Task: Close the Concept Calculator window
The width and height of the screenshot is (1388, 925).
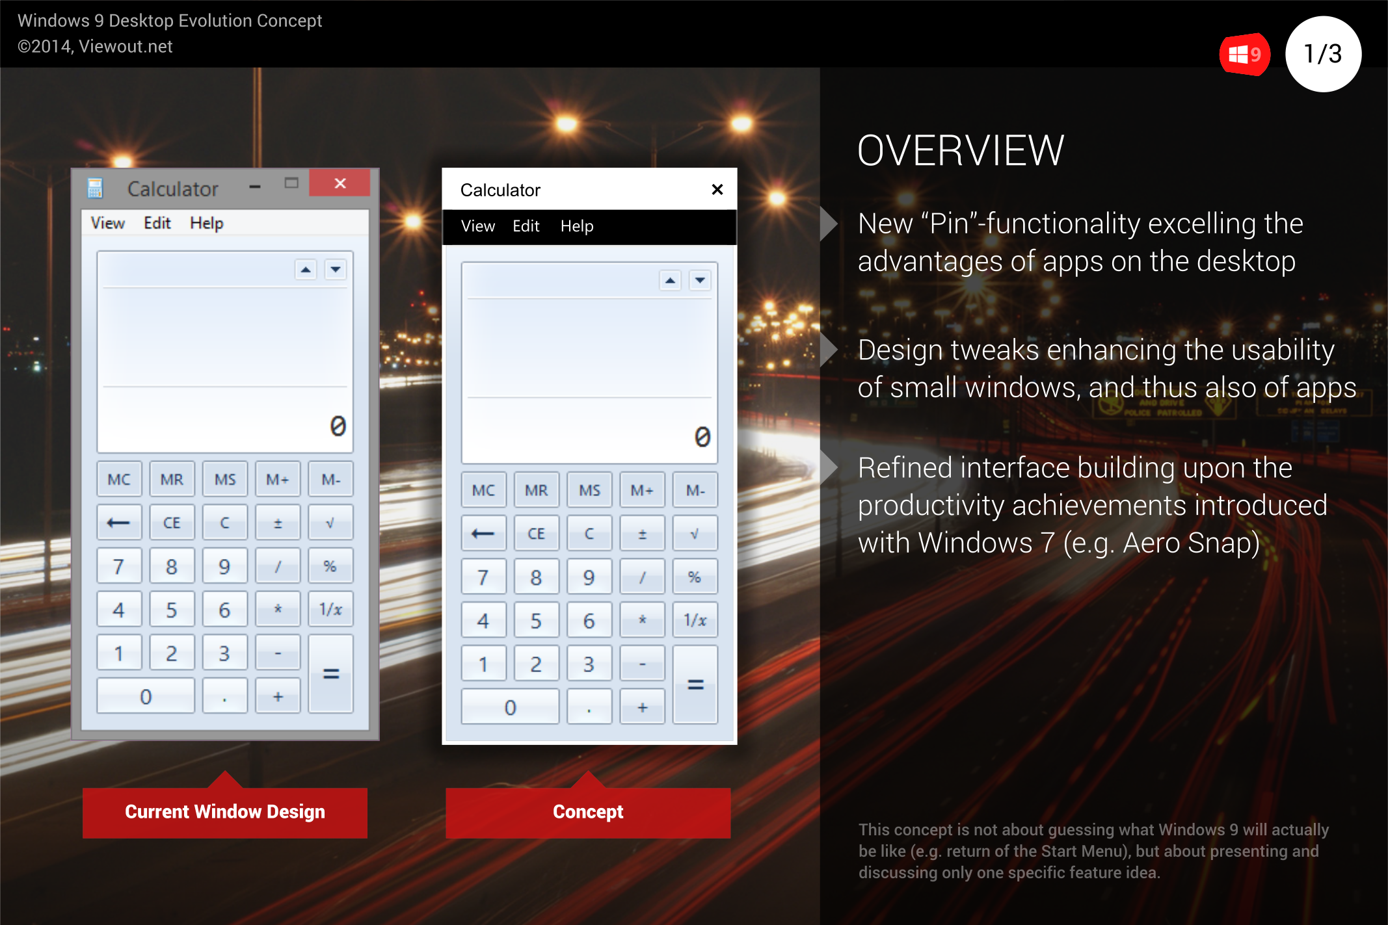Action: point(717,189)
